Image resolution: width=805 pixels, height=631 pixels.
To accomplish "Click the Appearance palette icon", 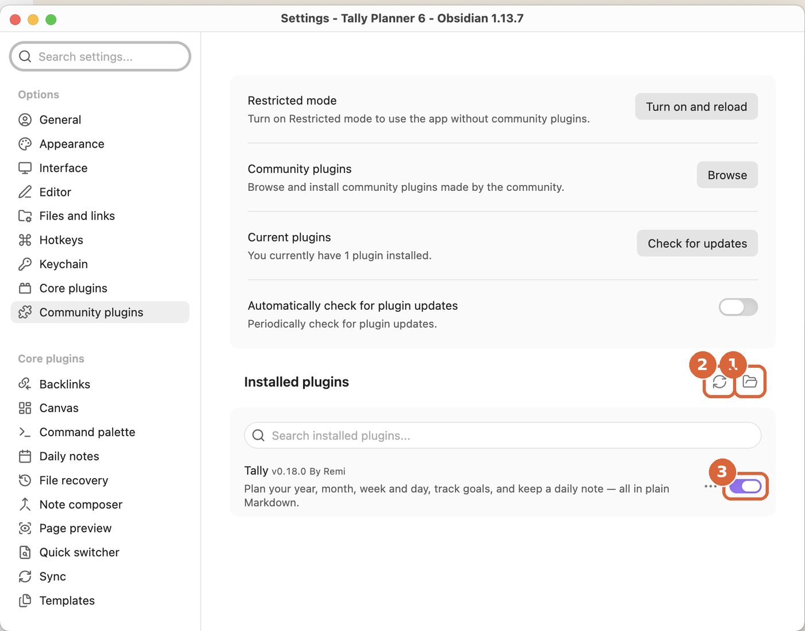I will tap(25, 144).
